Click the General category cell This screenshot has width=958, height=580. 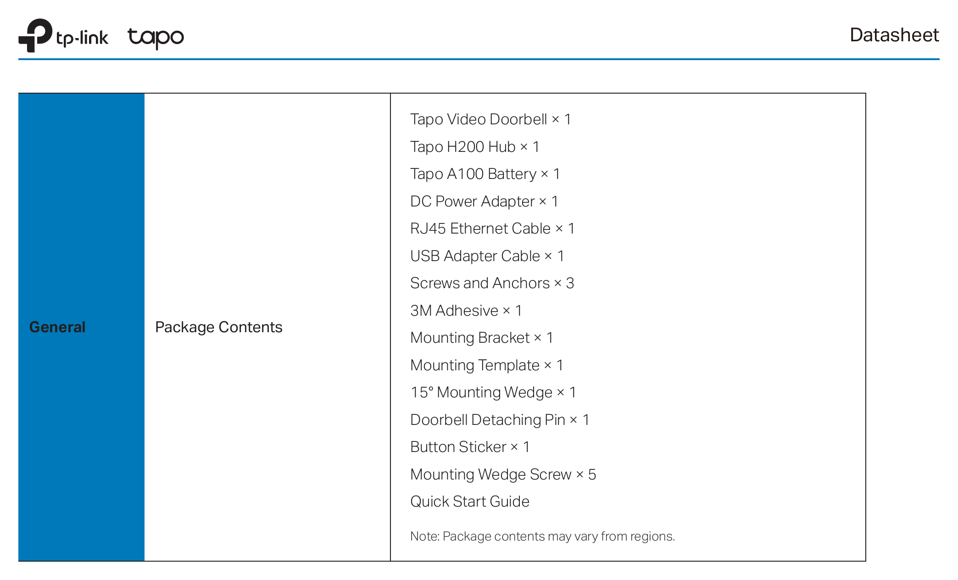click(81, 327)
